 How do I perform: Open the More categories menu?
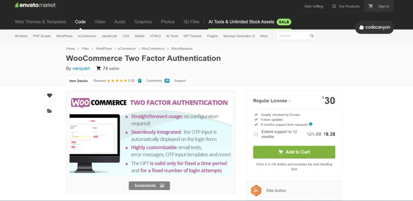pyautogui.click(x=264, y=36)
